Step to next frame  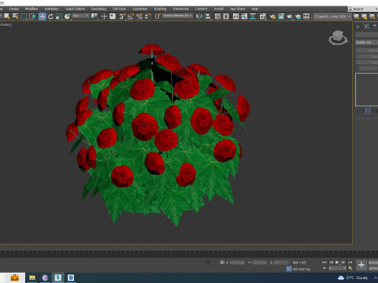(343, 263)
